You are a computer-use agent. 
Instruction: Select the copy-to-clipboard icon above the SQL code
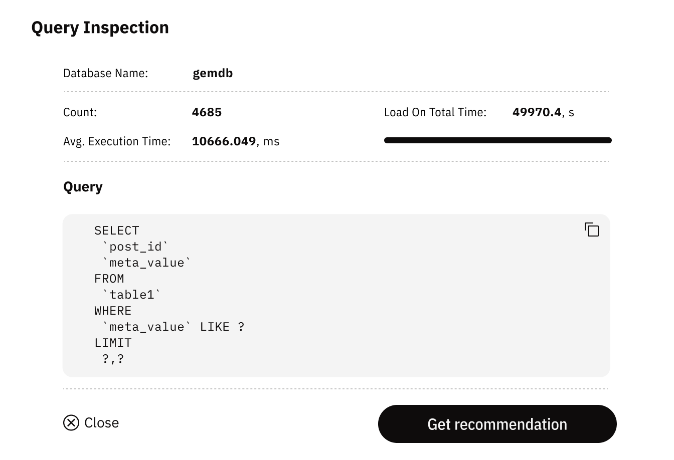[592, 229]
